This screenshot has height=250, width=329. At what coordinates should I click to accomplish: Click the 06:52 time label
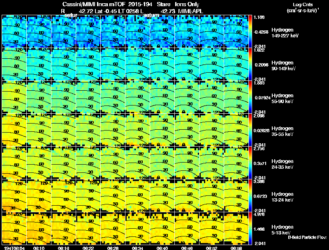(x=211, y=248)
